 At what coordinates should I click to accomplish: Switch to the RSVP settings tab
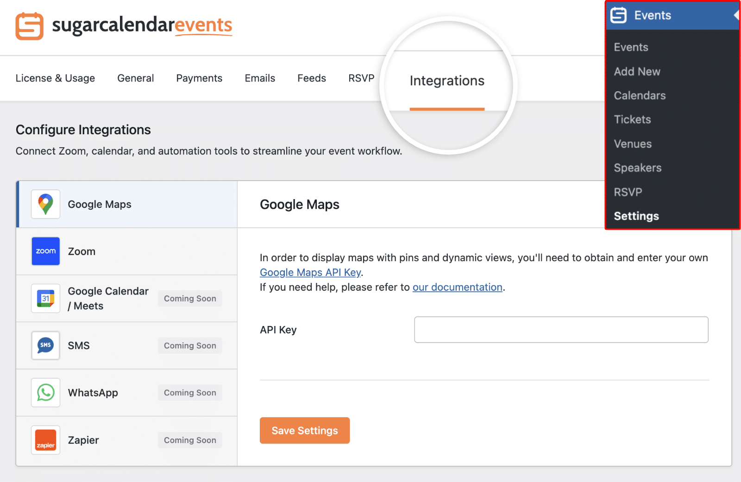(x=361, y=78)
